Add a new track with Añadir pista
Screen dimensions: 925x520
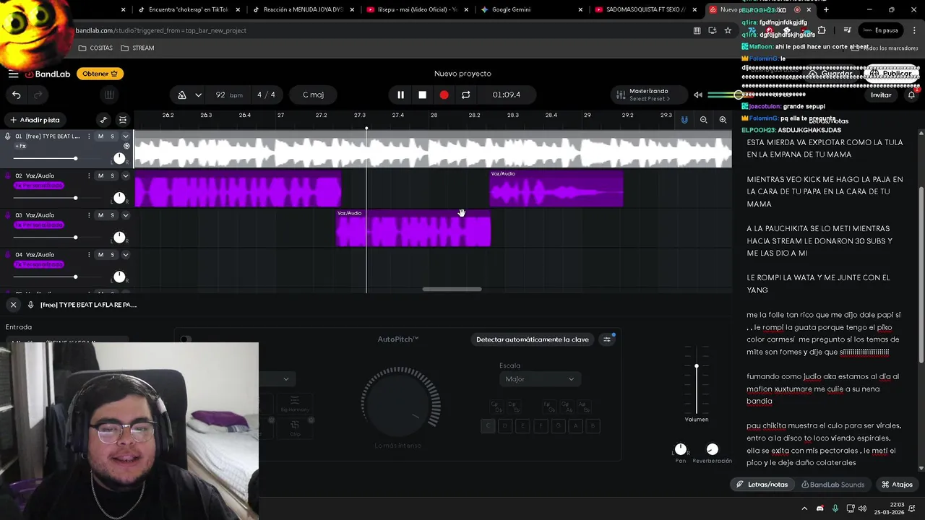click(x=35, y=120)
